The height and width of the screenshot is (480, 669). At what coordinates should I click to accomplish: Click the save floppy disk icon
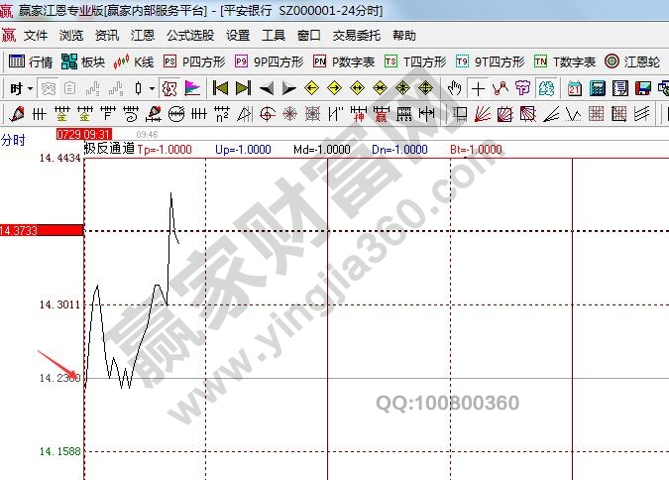tap(642, 88)
